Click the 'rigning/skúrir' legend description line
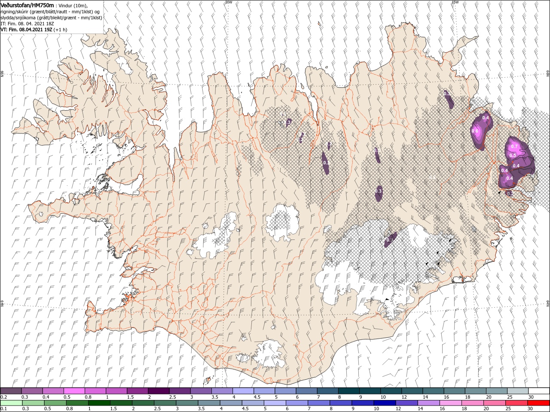The height and width of the screenshot is (412, 550). 50,11
